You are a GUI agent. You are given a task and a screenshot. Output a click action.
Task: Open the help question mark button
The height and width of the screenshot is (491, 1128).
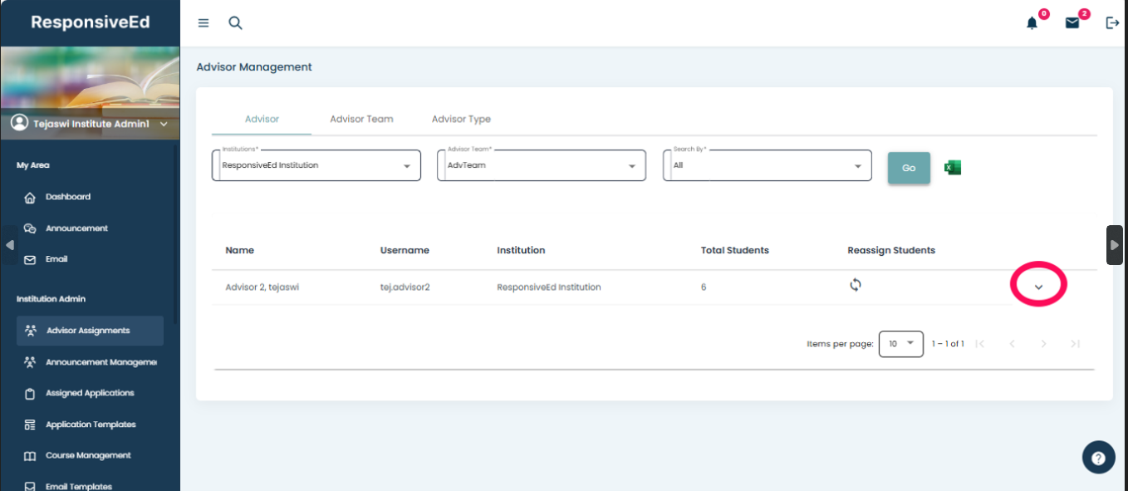coord(1098,458)
